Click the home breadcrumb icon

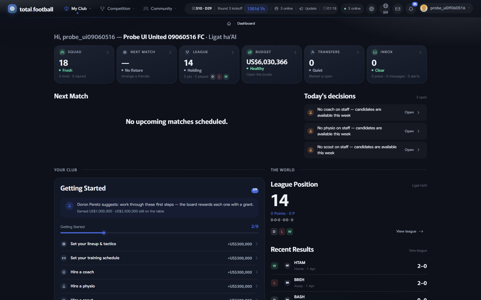229,23
